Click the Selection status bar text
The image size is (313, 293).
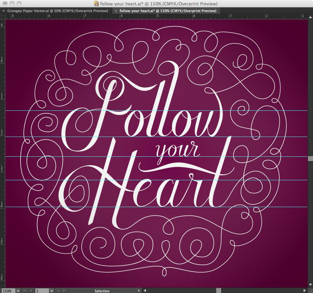(x=102, y=291)
